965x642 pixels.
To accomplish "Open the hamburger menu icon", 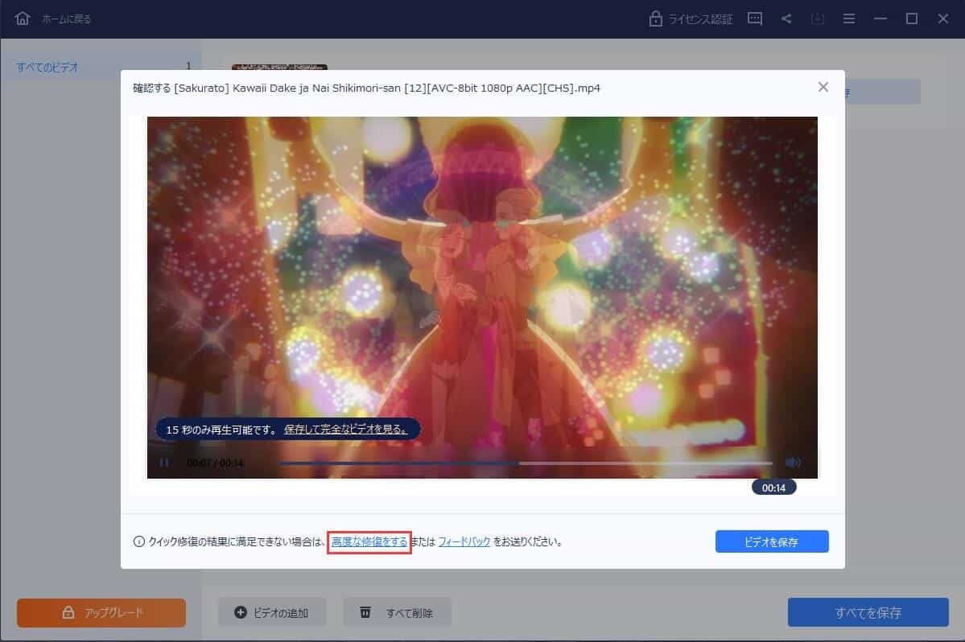I will [x=848, y=19].
